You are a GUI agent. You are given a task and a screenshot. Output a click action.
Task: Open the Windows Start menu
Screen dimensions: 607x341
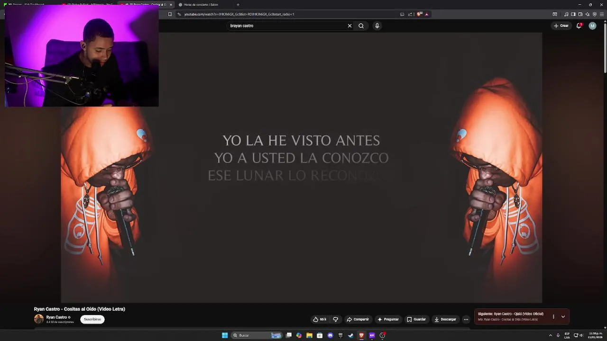pos(225,335)
